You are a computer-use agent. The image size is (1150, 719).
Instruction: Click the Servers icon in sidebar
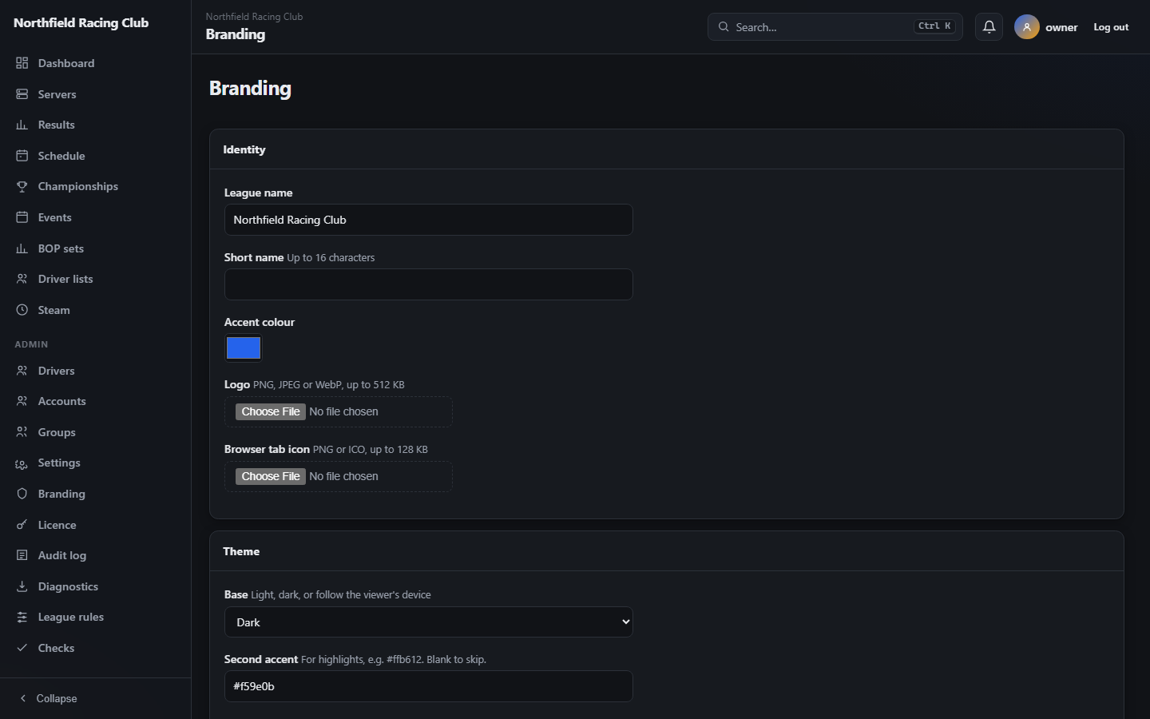click(22, 94)
